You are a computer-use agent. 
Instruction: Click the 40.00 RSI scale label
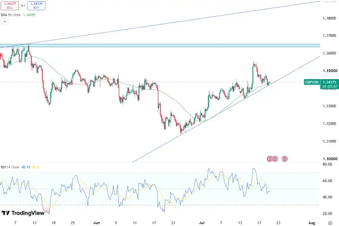(x=327, y=197)
